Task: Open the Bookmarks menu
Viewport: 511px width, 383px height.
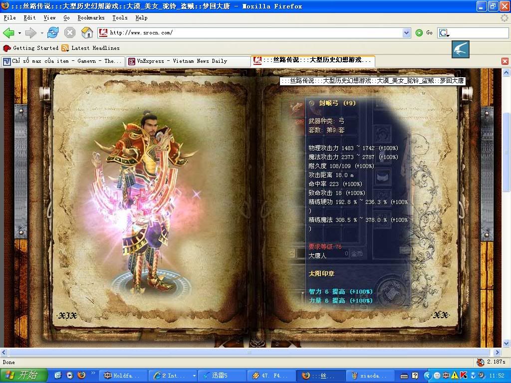Action: point(91,17)
